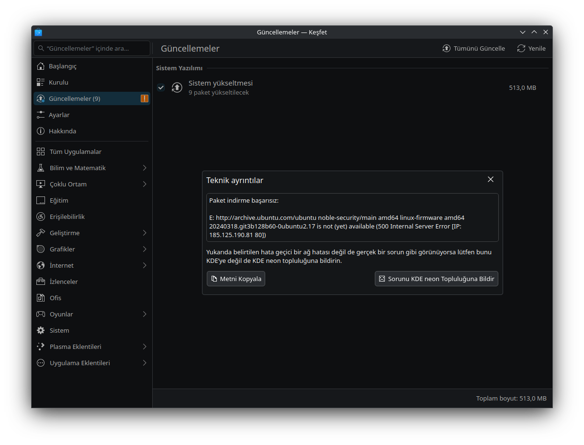Image resolution: width=584 pixels, height=445 pixels.
Task: Click the Başlangıç home icon in sidebar
Action: (x=41, y=66)
